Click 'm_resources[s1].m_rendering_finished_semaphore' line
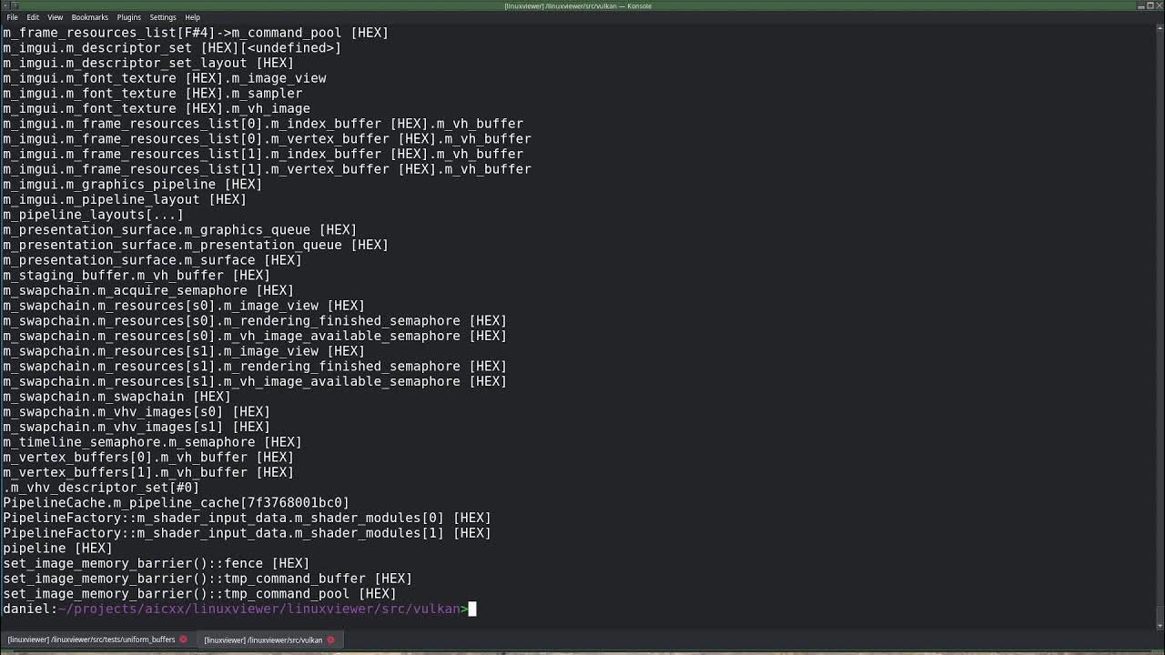Viewport: 1165px width, 655px height. tap(255, 366)
